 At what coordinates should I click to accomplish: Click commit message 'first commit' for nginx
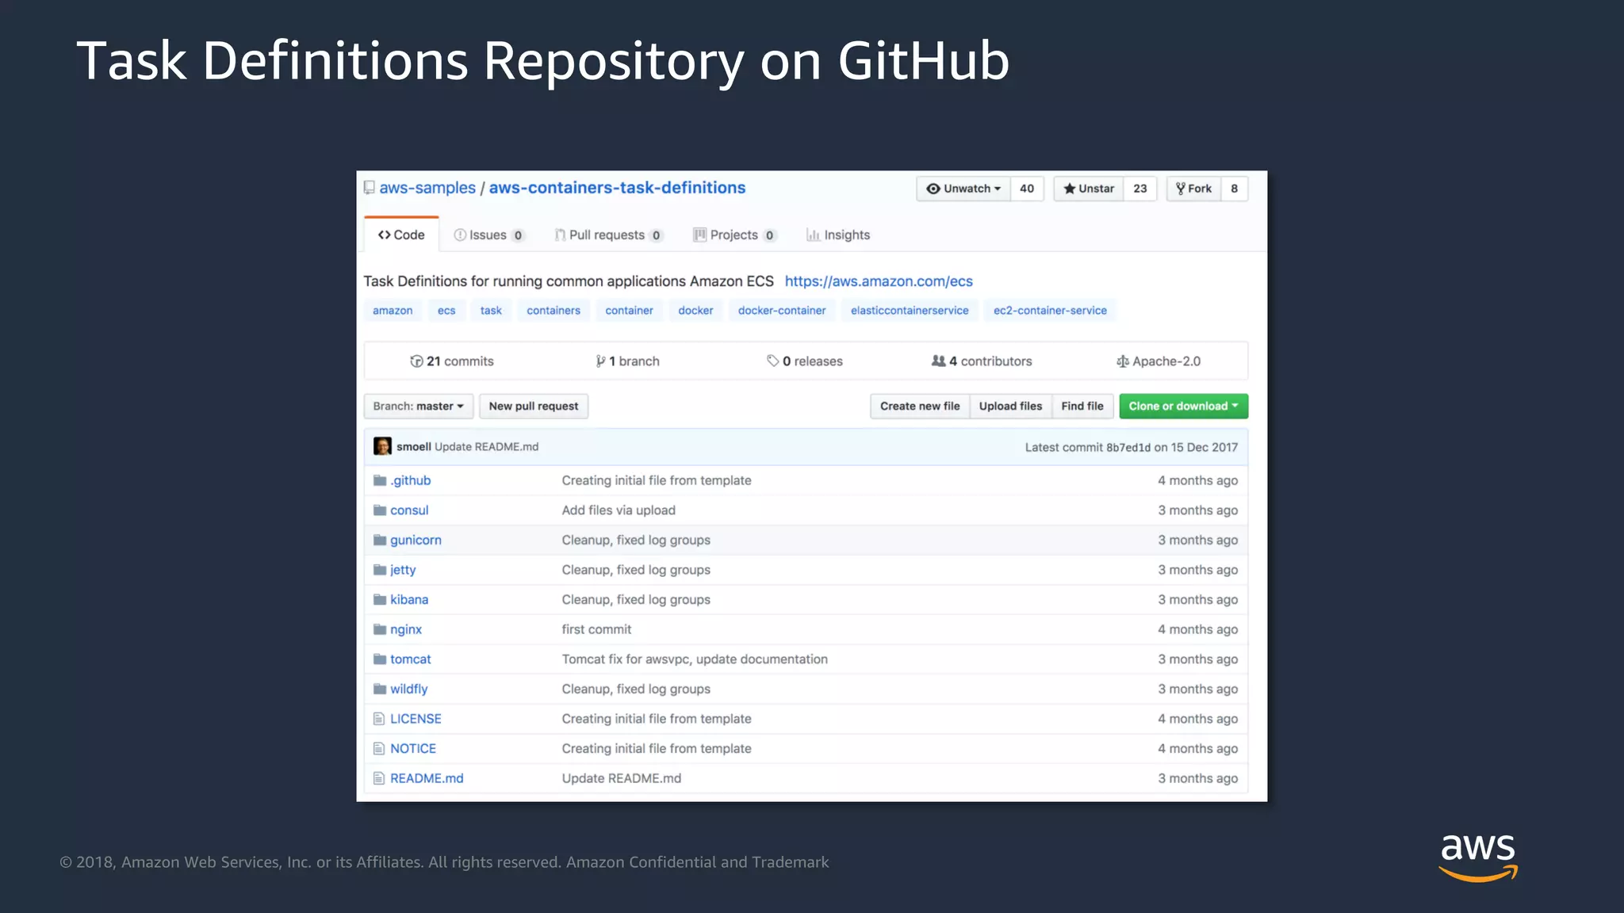pyautogui.click(x=596, y=629)
